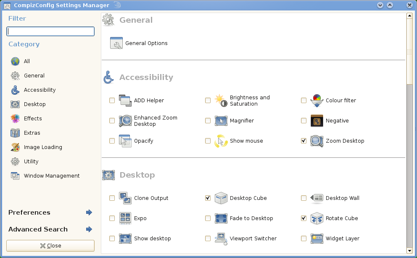Expand Preferences using its arrow
Viewport: 417px width, 258px height.
(x=89, y=213)
